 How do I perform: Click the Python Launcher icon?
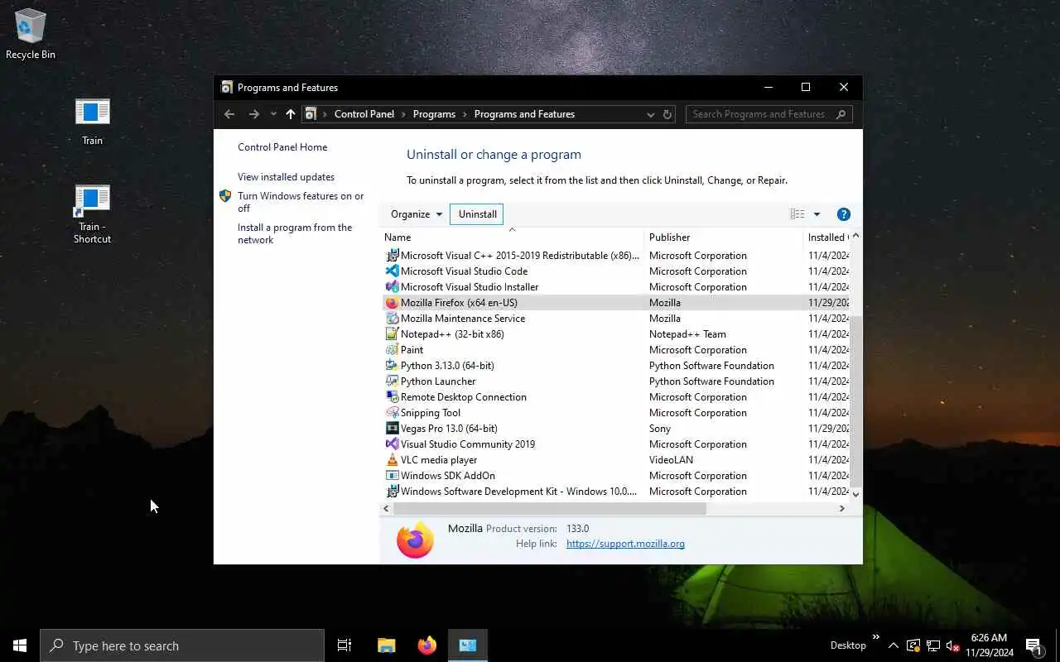pos(393,381)
